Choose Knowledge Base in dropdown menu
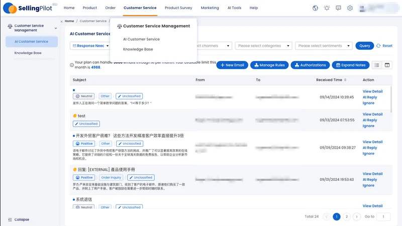402x226 pixels. (138, 49)
